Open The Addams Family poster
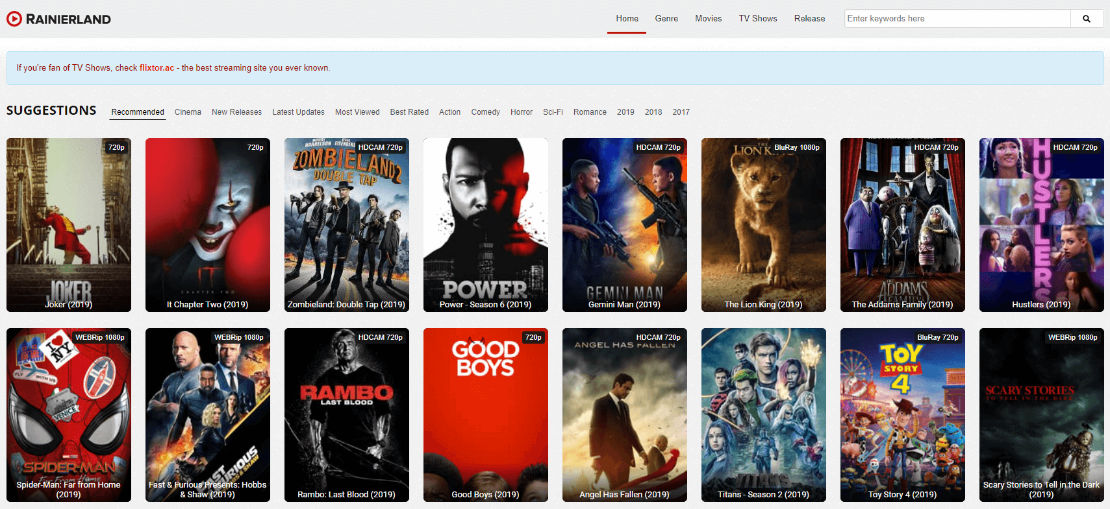Viewport: 1110px width, 509px height. pyautogui.click(x=903, y=225)
